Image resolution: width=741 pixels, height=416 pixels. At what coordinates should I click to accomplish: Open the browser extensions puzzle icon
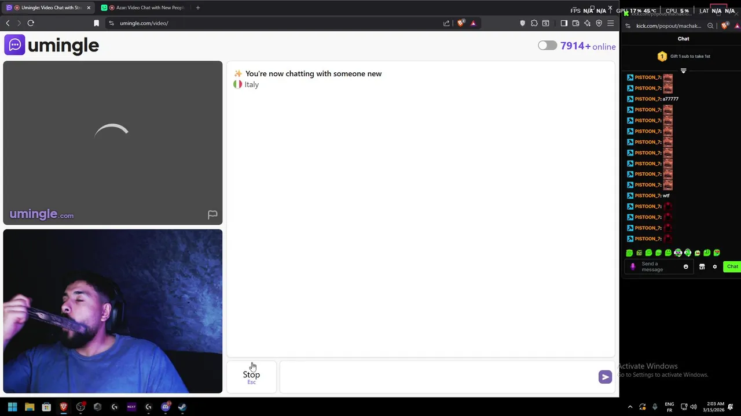point(534,23)
